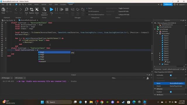The width and height of the screenshot is (187, 105).
Task: Open the Replace tool
Action: (32, 9)
